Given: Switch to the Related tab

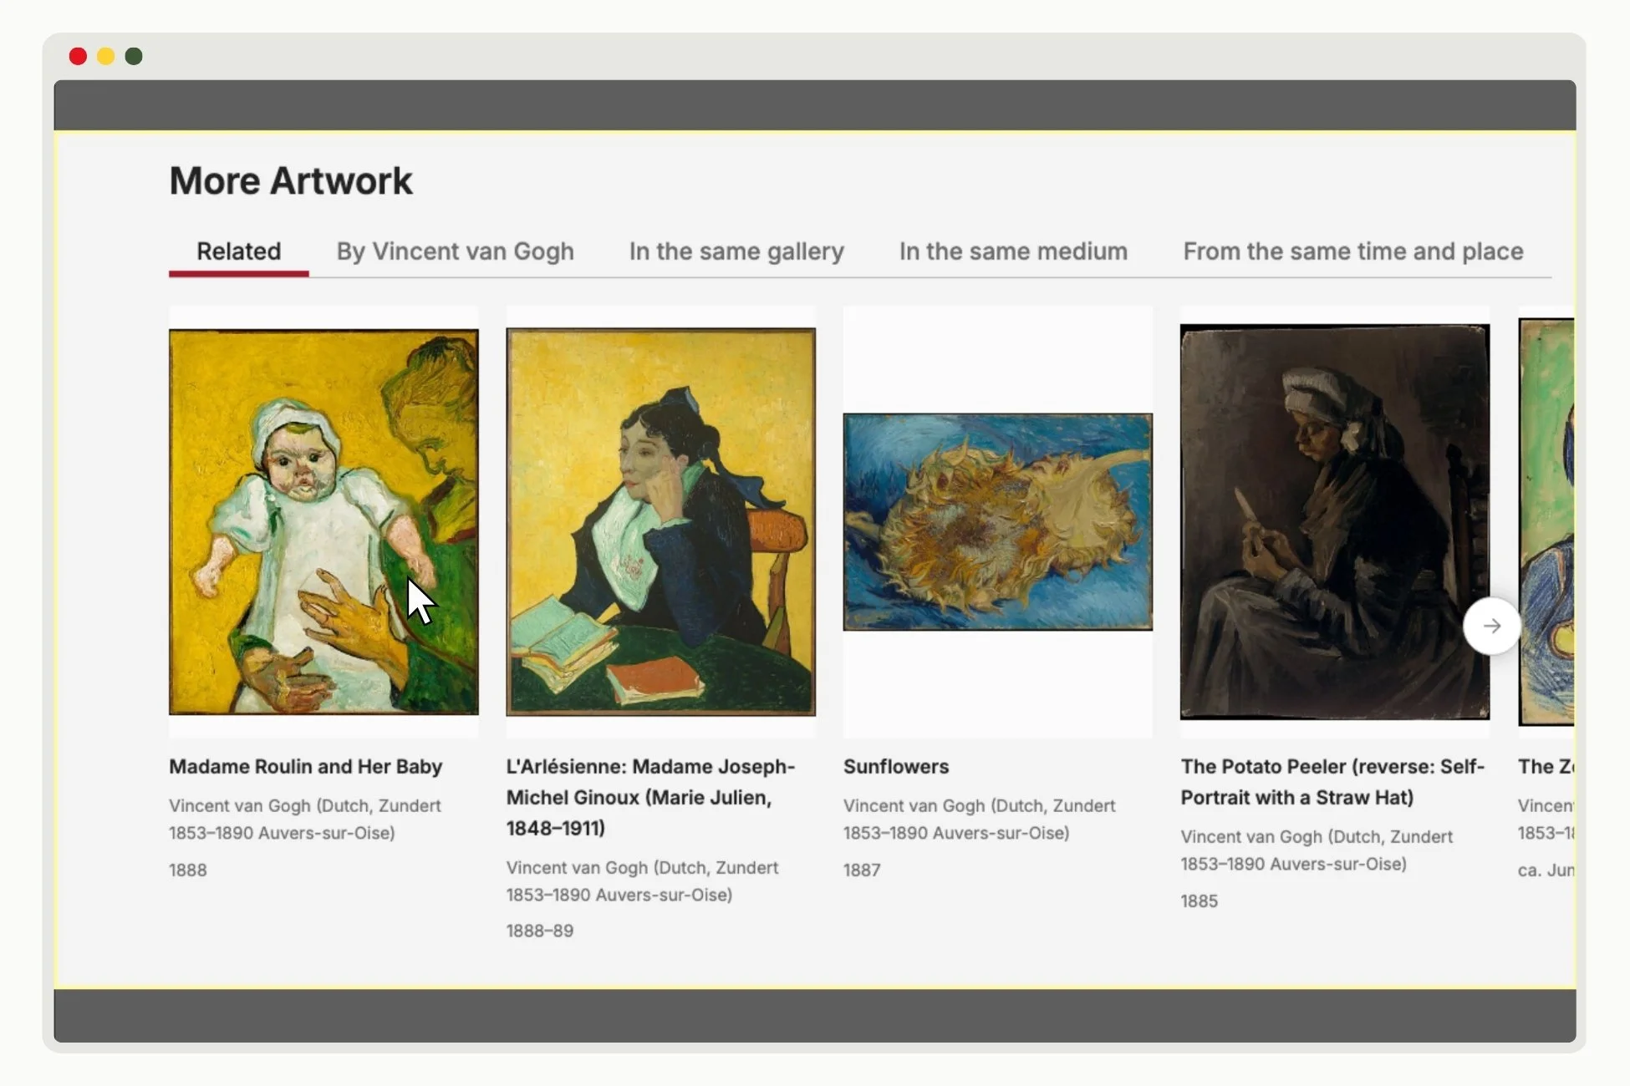Looking at the screenshot, I should point(238,251).
